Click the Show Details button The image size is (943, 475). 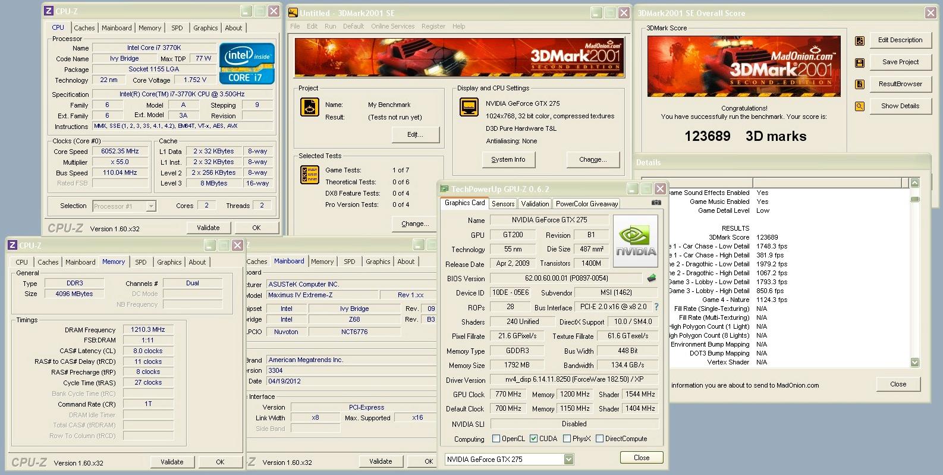(900, 106)
